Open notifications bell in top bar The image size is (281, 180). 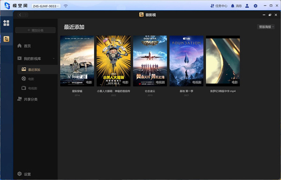point(232,6)
